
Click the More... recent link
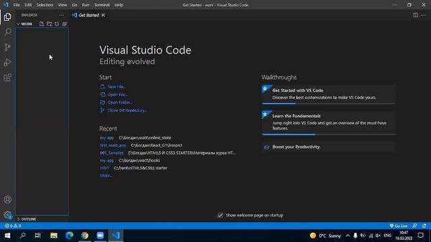point(106,175)
